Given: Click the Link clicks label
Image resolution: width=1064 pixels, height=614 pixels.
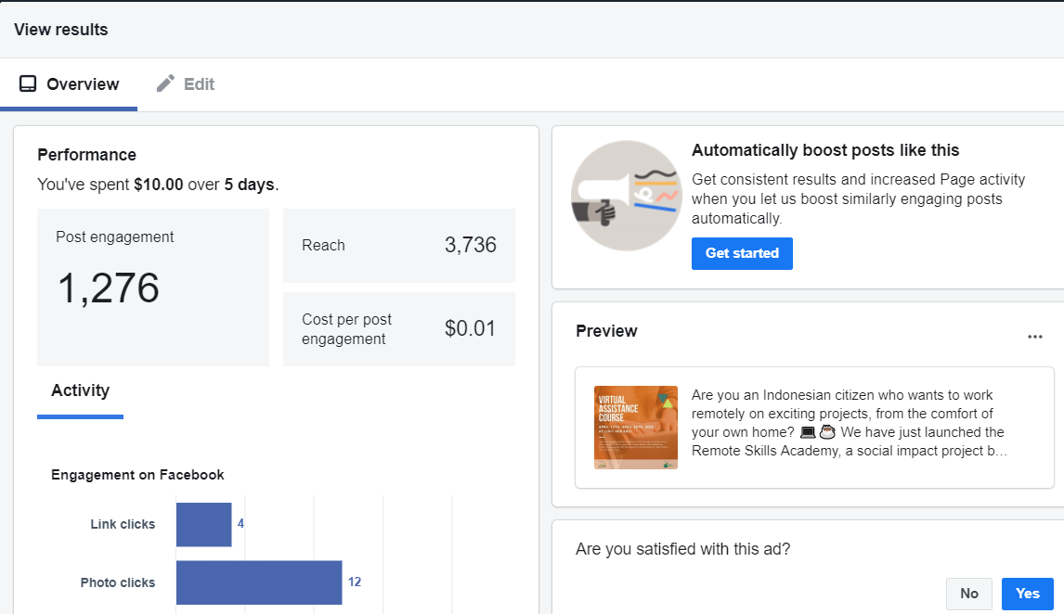Looking at the screenshot, I should [123, 524].
